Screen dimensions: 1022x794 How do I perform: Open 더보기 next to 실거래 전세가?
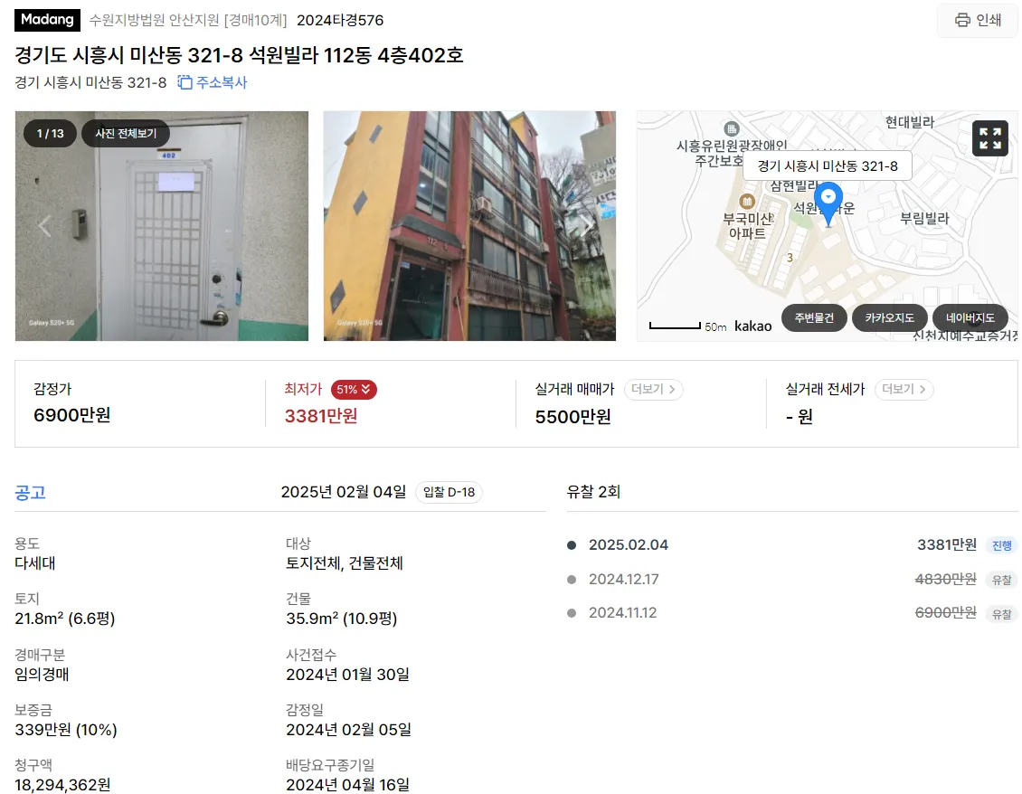point(904,389)
